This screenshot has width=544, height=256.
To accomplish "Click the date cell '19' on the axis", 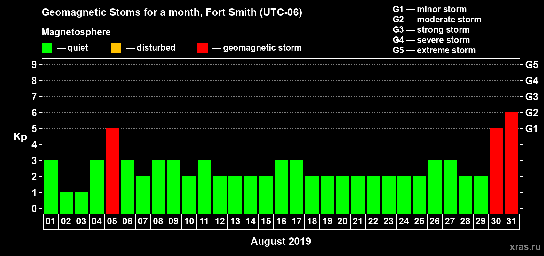I will [327, 221].
